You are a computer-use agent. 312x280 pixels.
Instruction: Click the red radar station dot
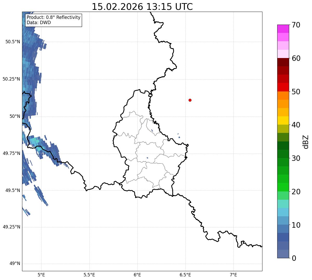190,100
